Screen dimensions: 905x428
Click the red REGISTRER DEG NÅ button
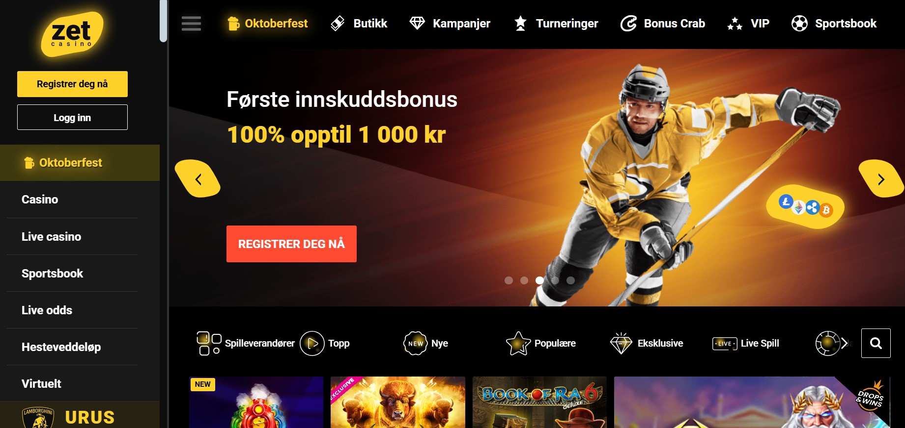pyautogui.click(x=291, y=244)
